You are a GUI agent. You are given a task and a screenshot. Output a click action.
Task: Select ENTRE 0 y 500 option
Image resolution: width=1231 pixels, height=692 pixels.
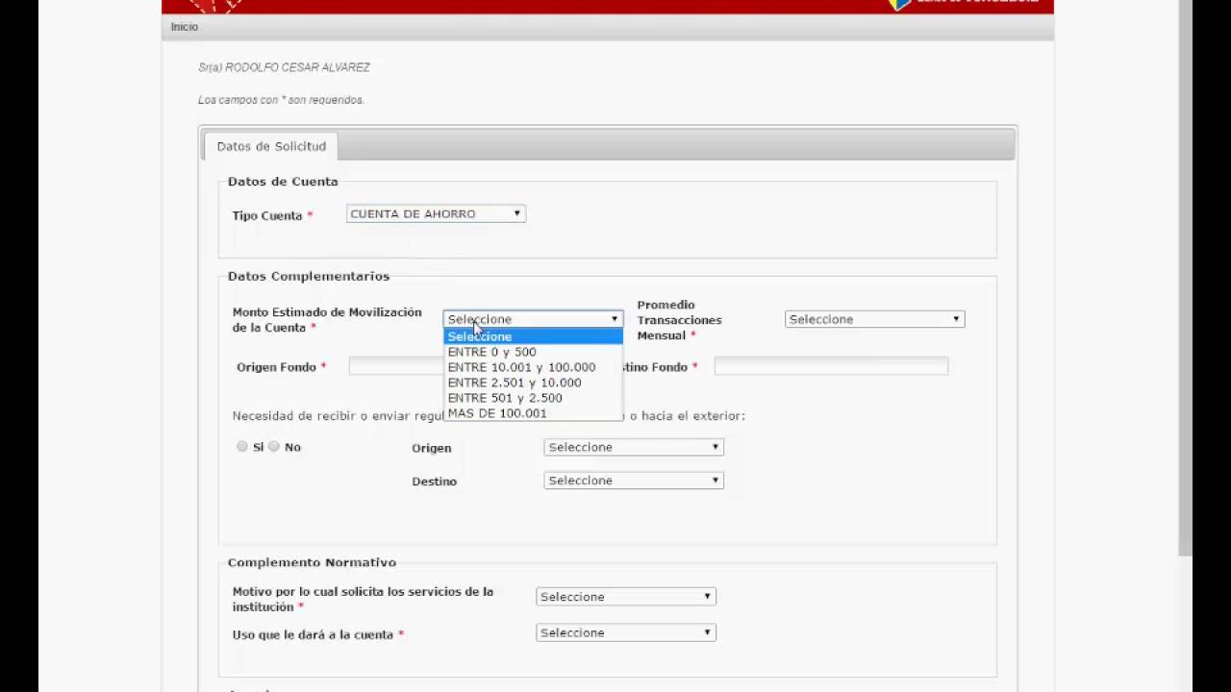tap(533, 352)
